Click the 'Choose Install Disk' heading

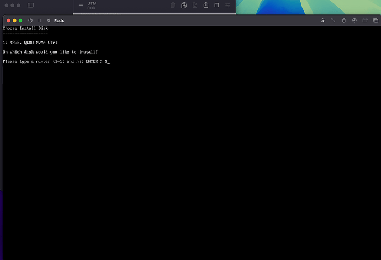(25, 28)
